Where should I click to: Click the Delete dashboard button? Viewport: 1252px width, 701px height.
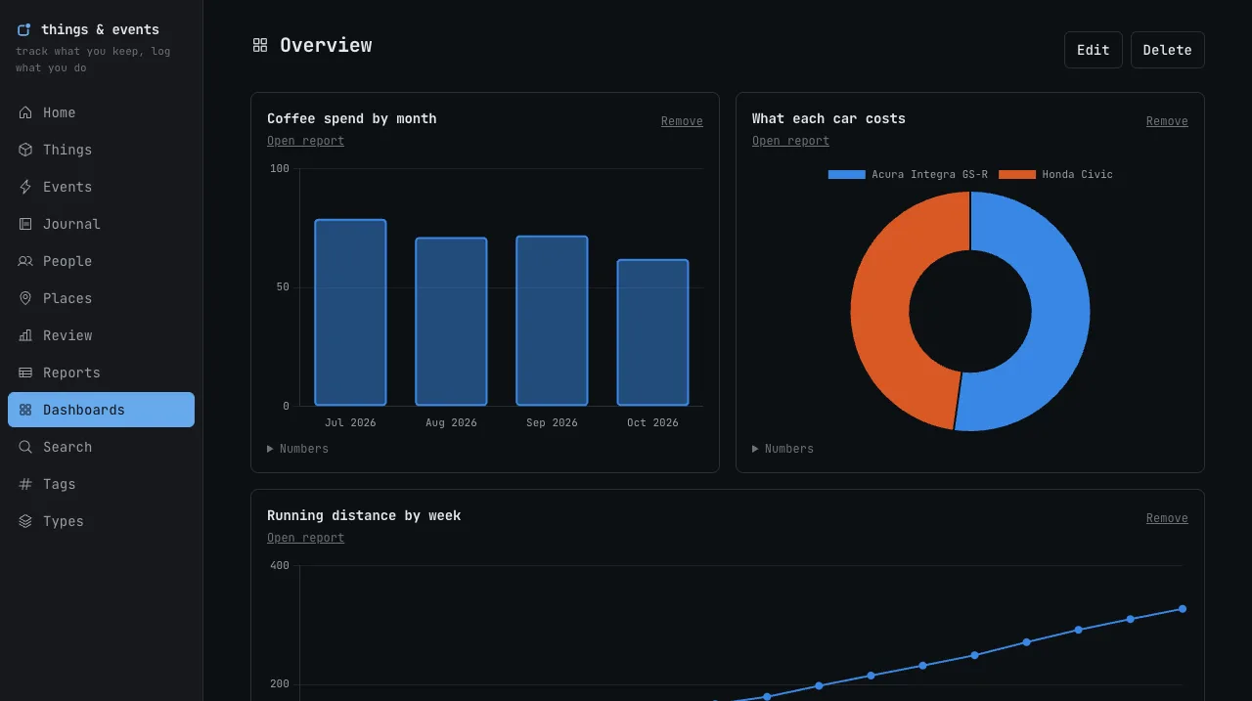1168,50
